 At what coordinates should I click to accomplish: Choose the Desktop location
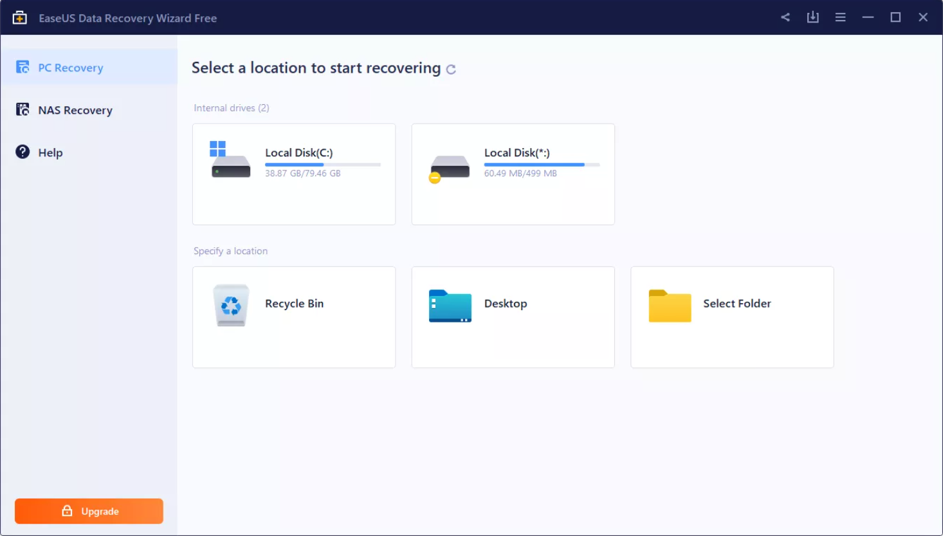[x=513, y=317]
